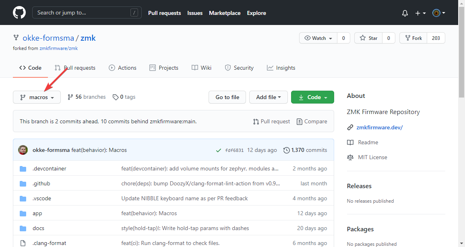Open the green Code download dropdown

(312, 97)
